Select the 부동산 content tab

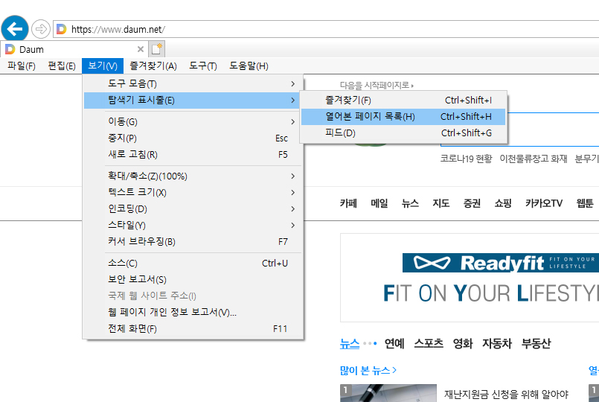click(536, 343)
